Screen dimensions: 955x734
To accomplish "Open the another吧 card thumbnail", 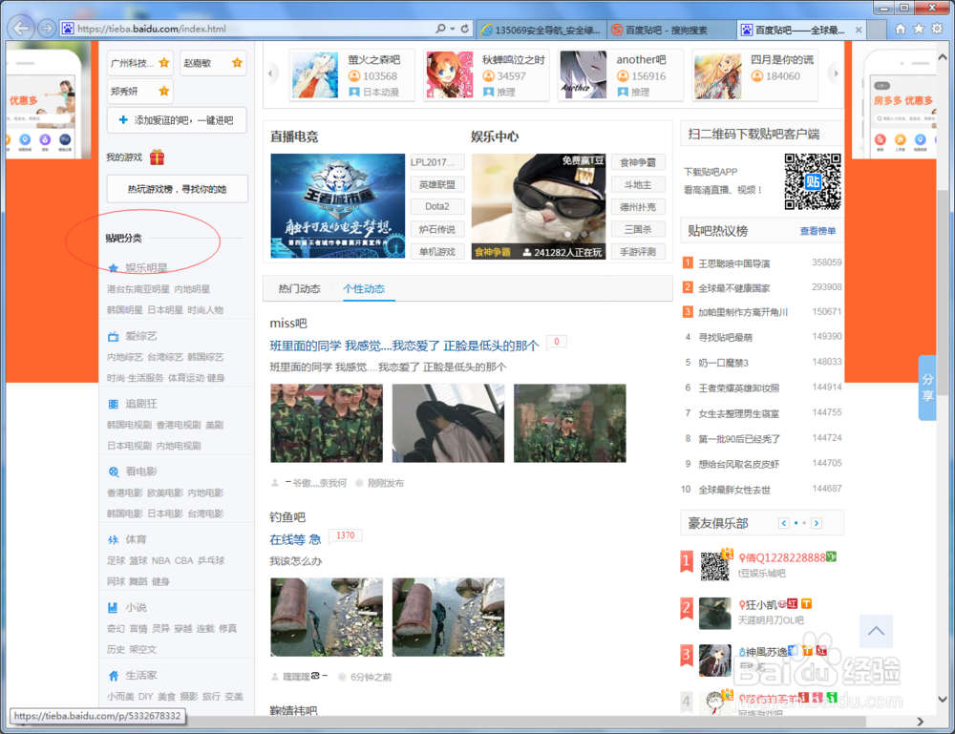I will tap(584, 74).
